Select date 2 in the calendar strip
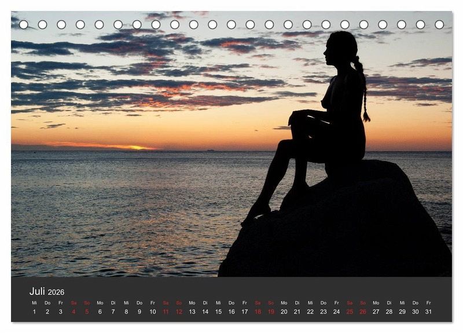463x333 pixels. pos(47,312)
